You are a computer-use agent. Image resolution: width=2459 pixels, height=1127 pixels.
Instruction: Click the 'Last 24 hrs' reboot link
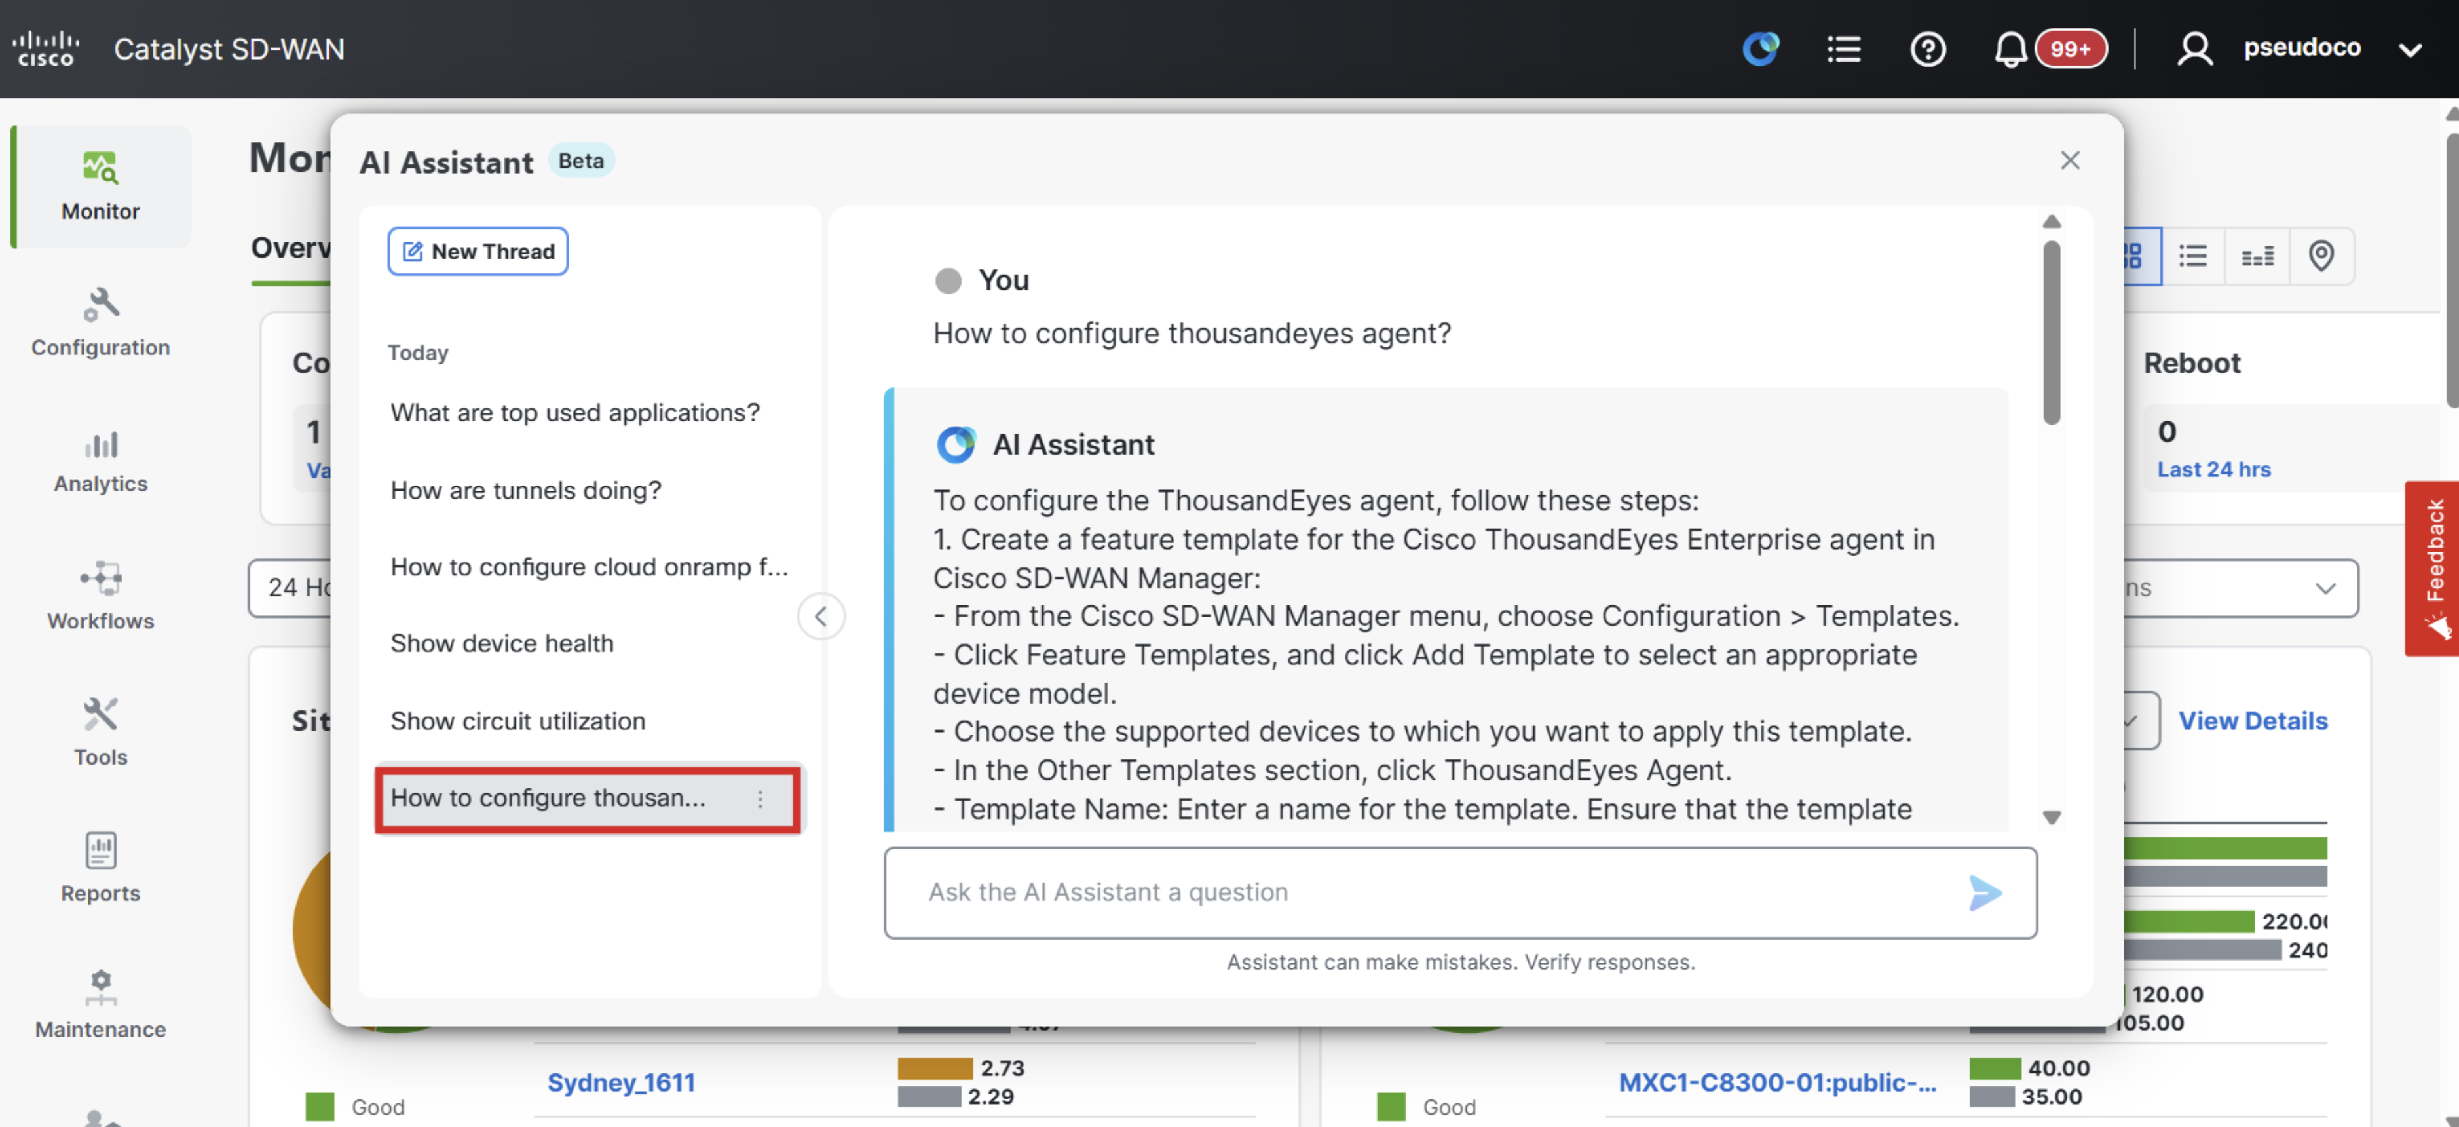(2213, 469)
